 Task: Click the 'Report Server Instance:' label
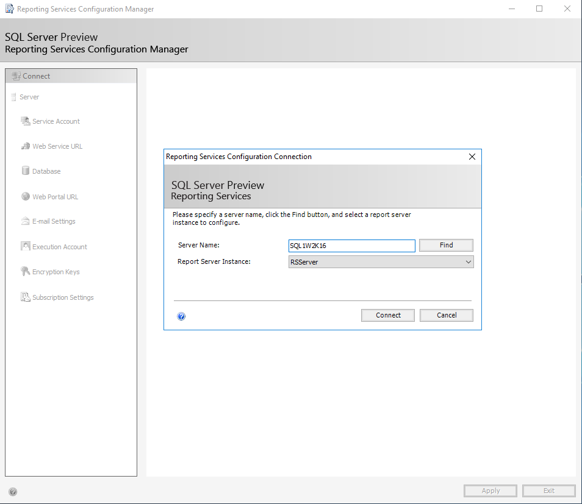point(214,261)
